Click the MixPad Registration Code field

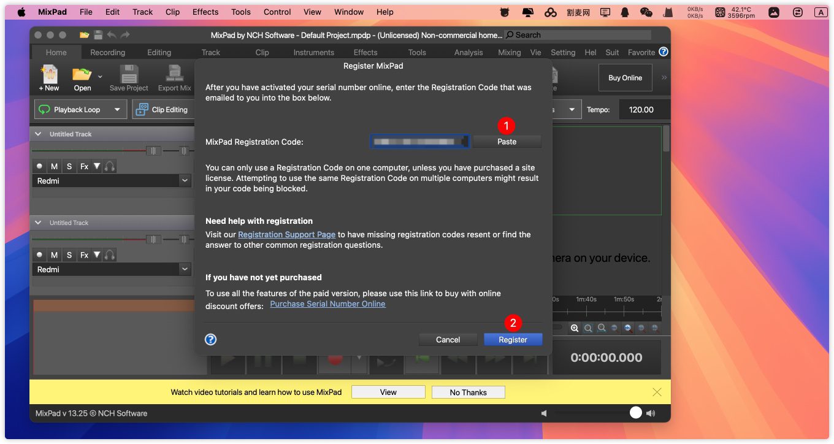point(419,142)
